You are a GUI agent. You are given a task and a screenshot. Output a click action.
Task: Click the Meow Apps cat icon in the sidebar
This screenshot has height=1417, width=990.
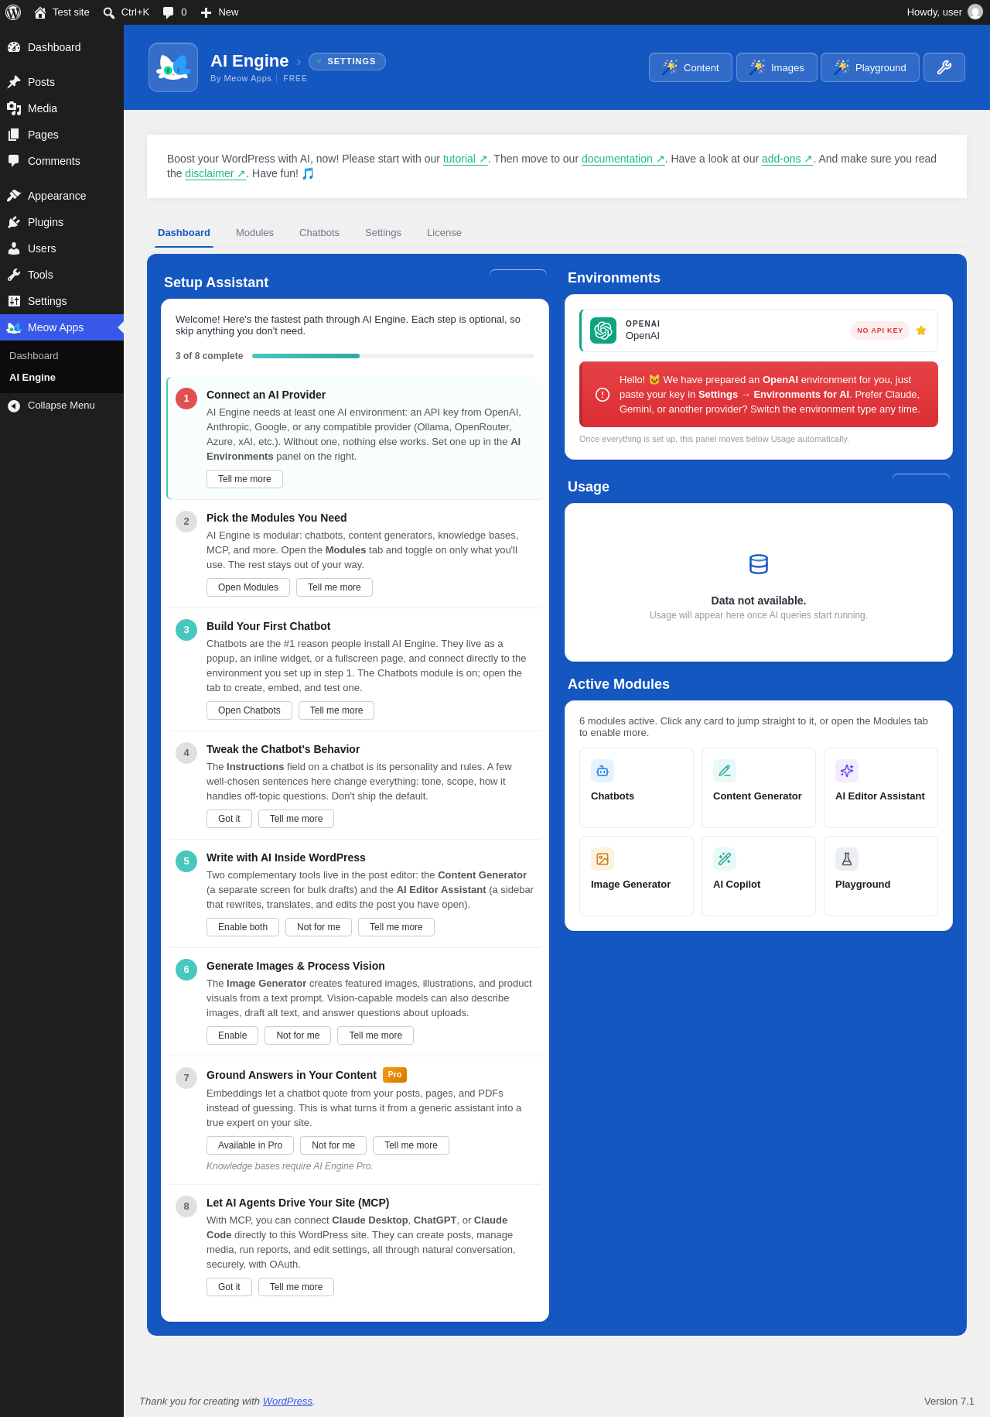[14, 327]
